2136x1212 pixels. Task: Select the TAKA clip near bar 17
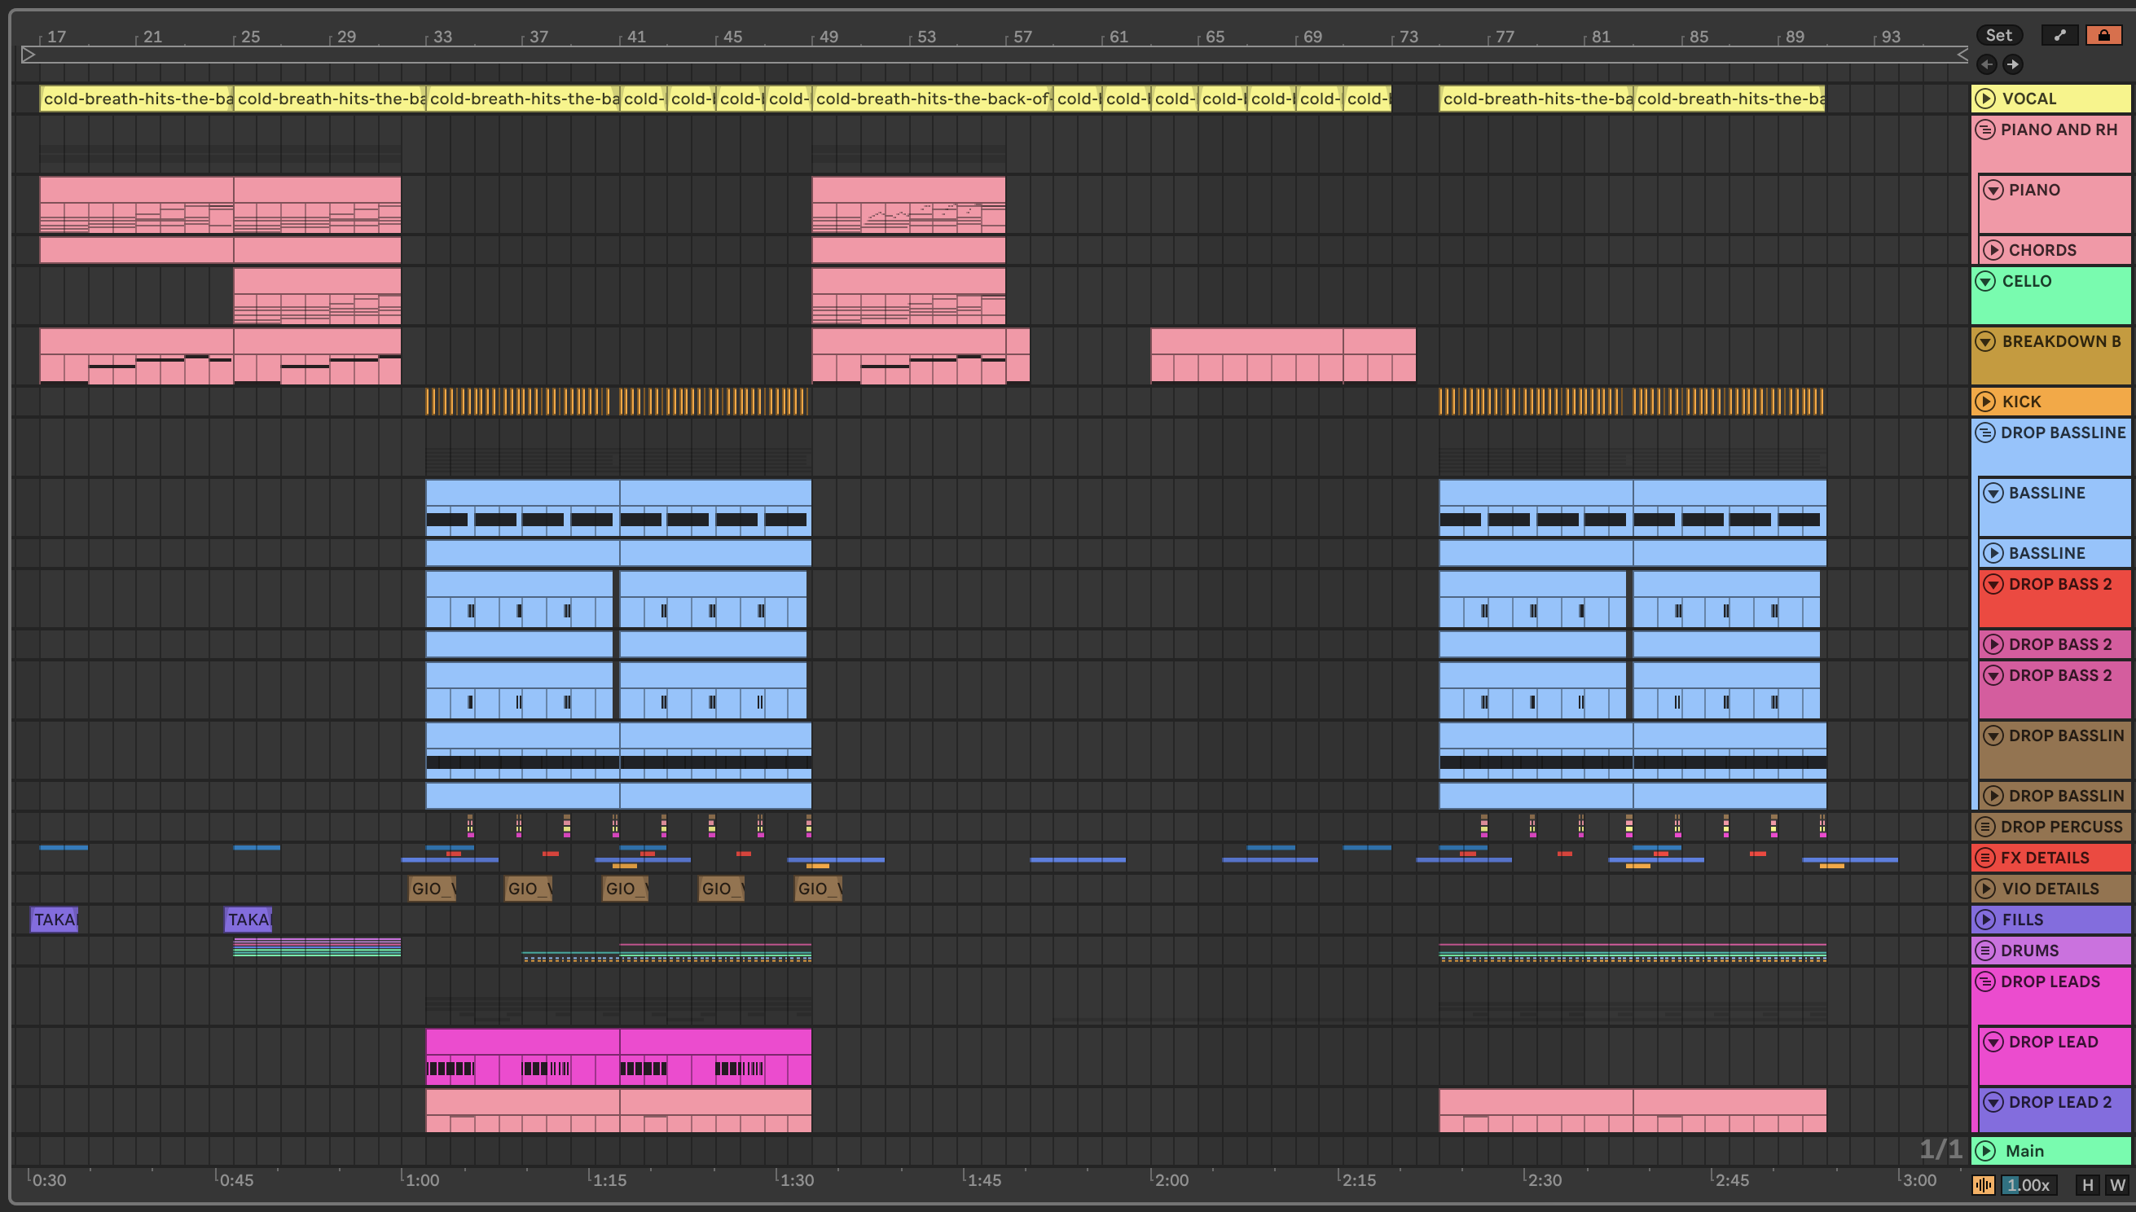point(54,919)
